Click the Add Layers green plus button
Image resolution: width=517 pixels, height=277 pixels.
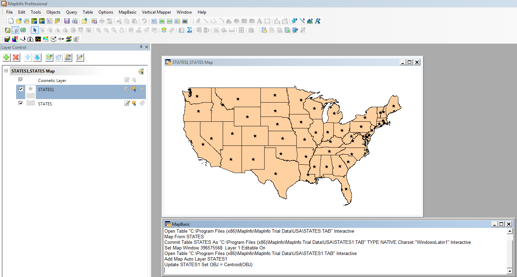tap(6, 58)
